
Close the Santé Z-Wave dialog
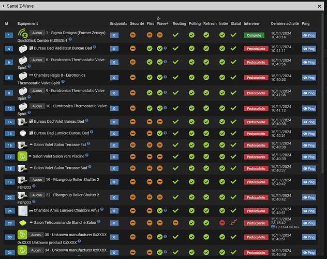click(319, 6)
